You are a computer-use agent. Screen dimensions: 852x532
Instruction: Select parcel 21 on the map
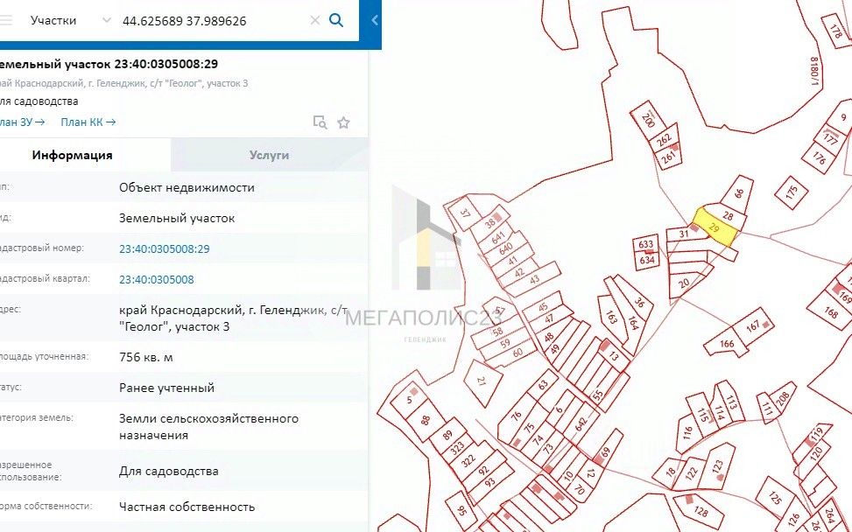481,381
